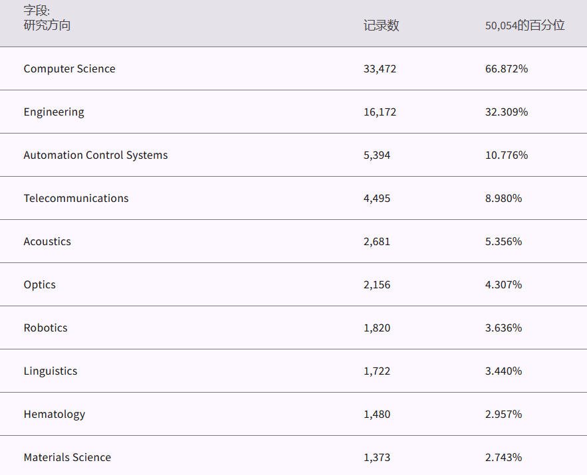This screenshot has height=475, width=587.
Task: Select the Linguistics research area
Action: pyautogui.click(x=51, y=371)
